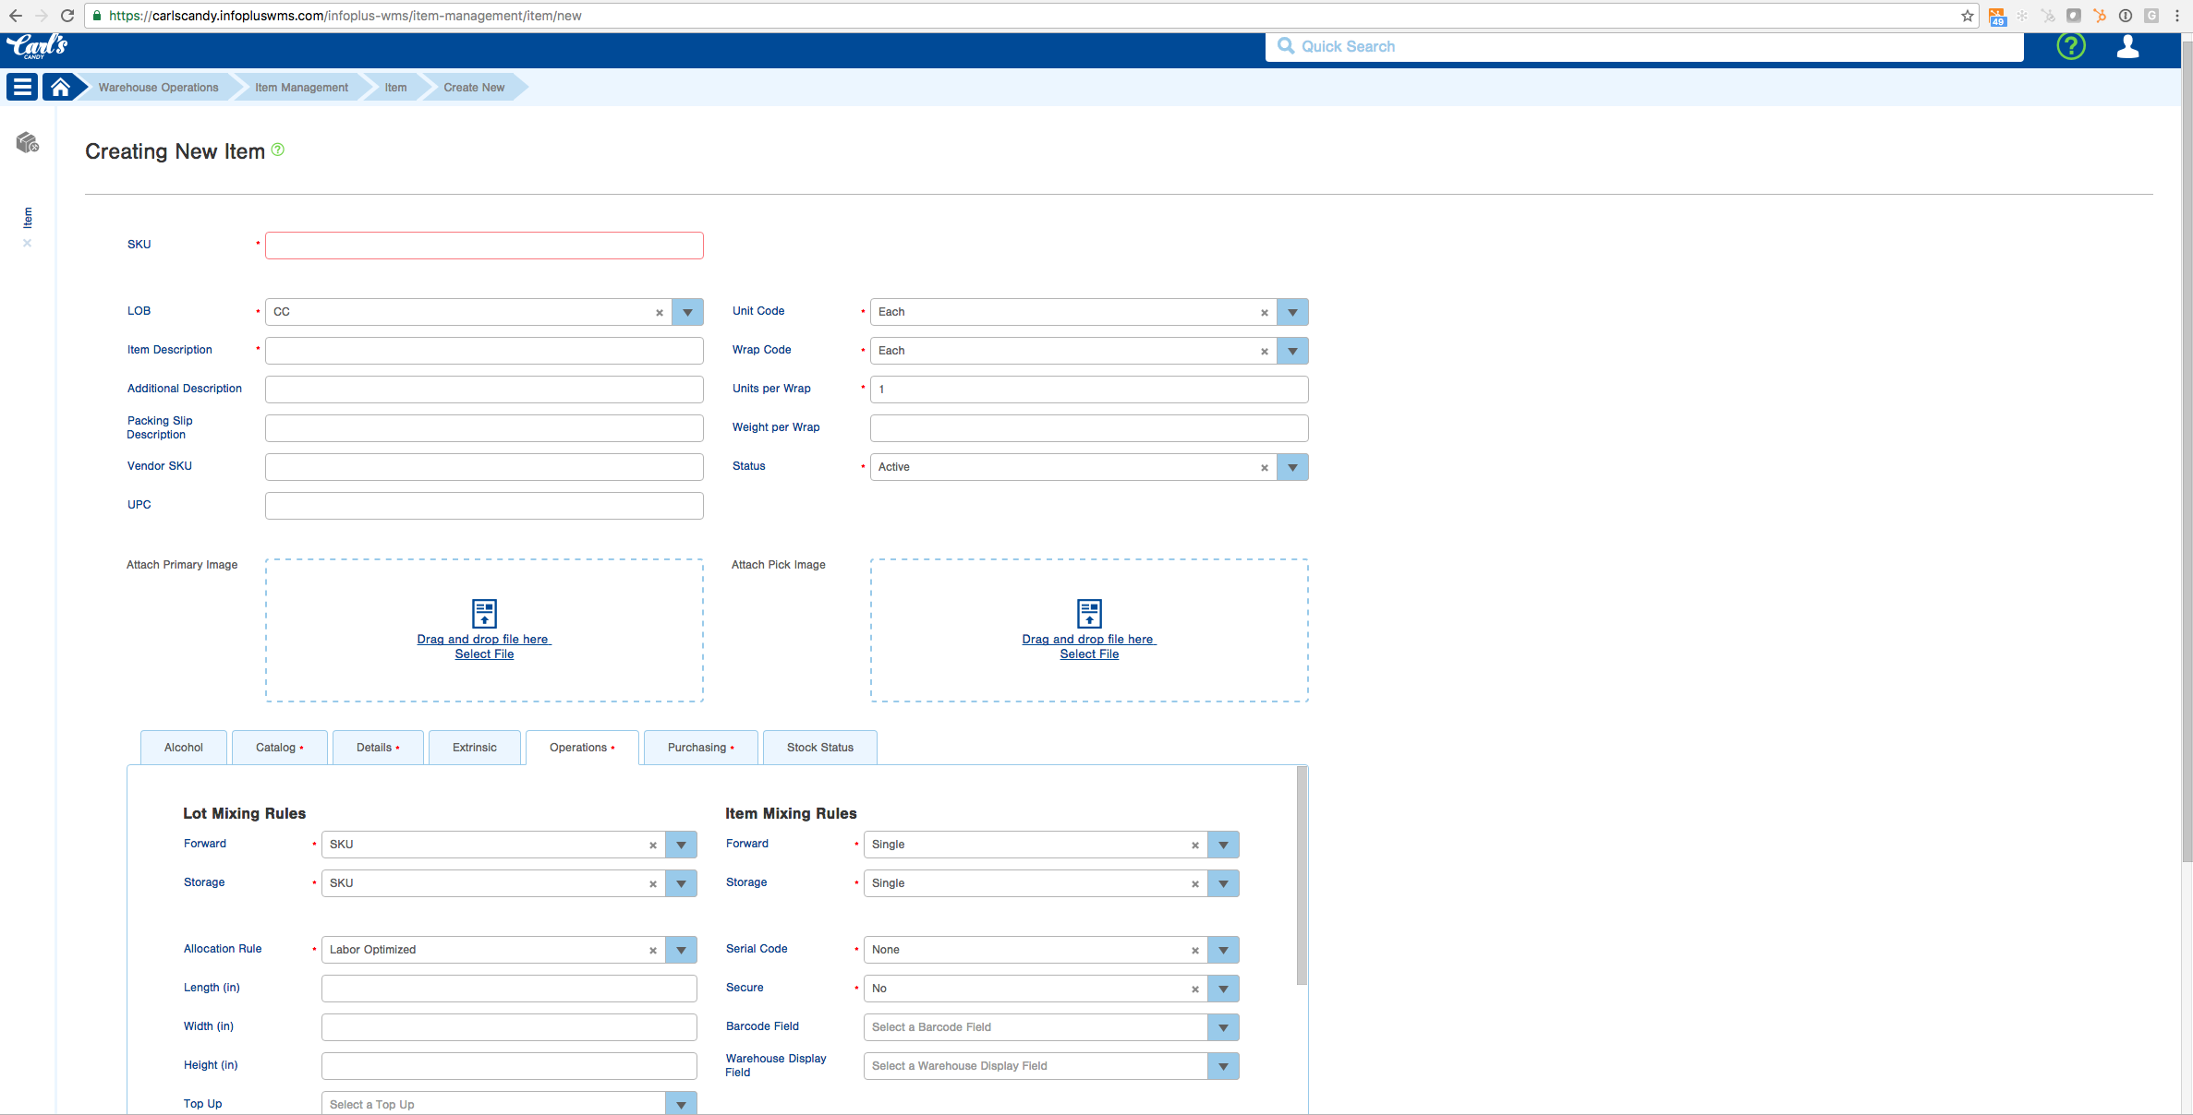Go to Item Management breadcrumb
The width and height of the screenshot is (2193, 1115).
click(301, 88)
